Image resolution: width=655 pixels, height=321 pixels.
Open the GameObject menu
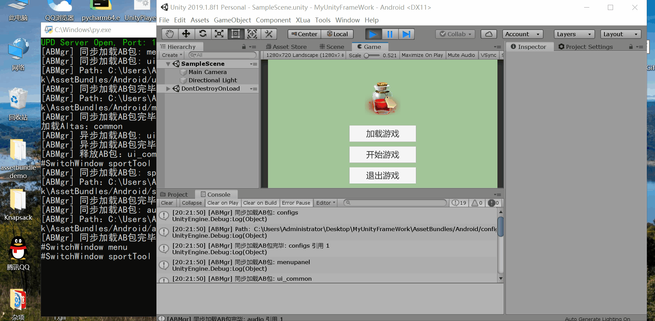coord(232,20)
